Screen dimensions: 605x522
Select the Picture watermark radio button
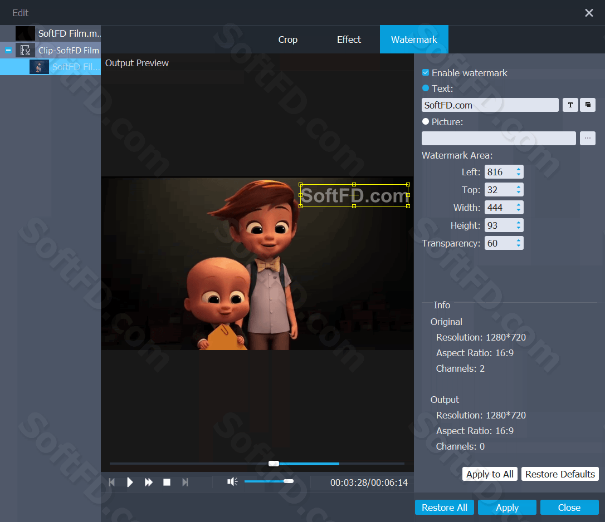pyautogui.click(x=426, y=121)
